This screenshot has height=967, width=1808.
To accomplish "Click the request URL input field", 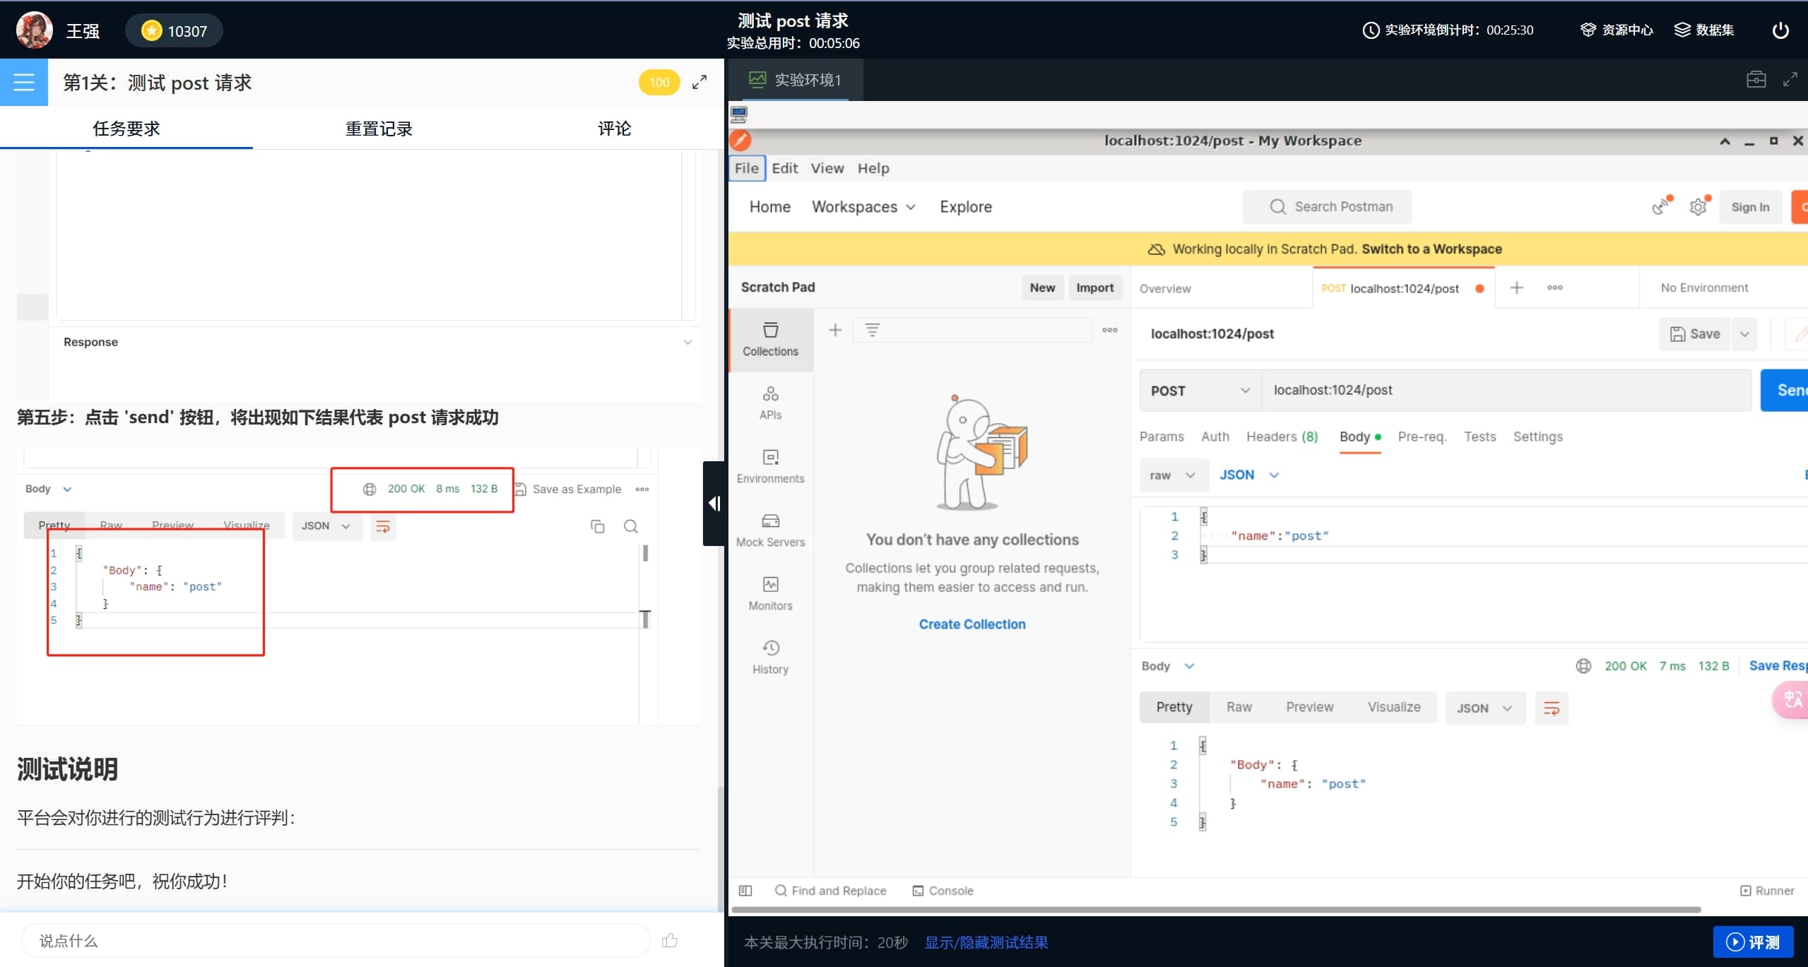I will pos(1506,390).
